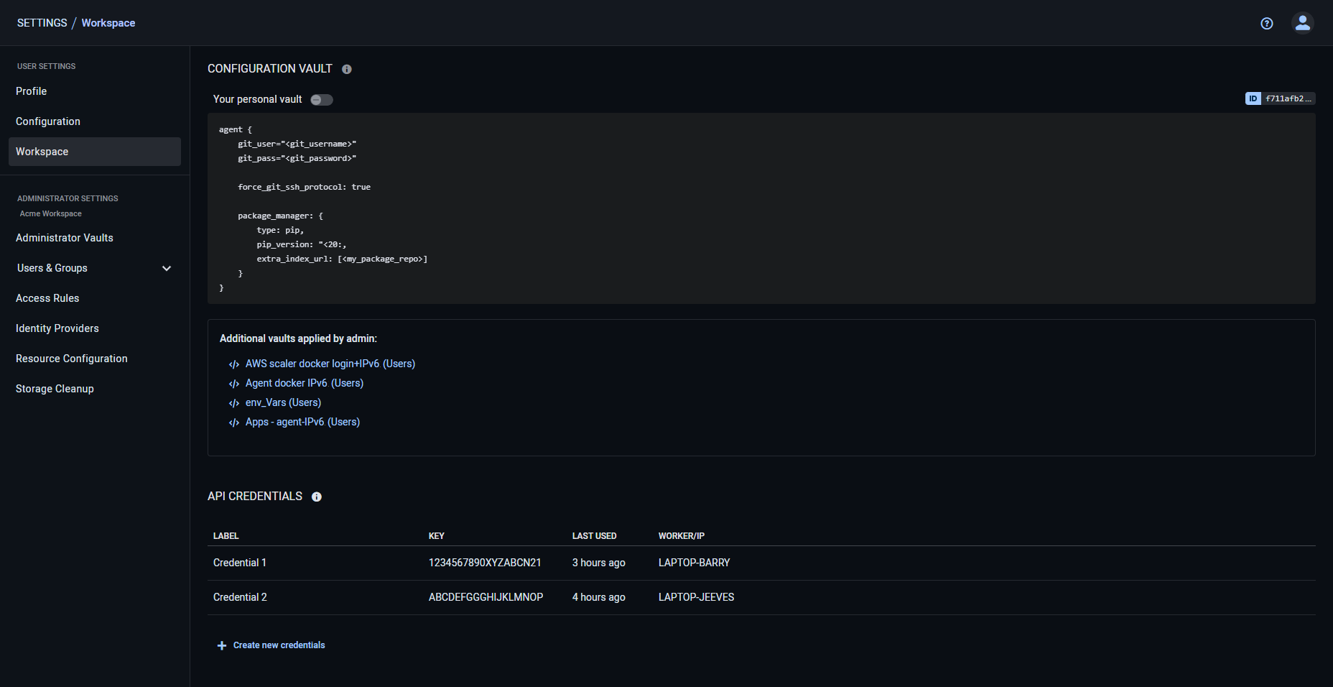Navigate to SETTINGS via the breadcrumb
The image size is (1333, 687).
[x=42, y=22]
